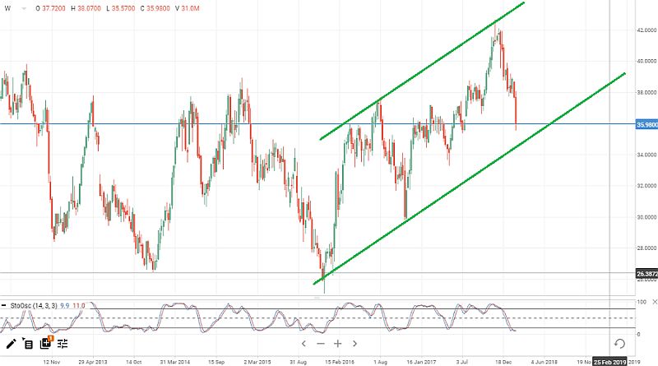Click the 12 Nov date label

tap(52, 362)
